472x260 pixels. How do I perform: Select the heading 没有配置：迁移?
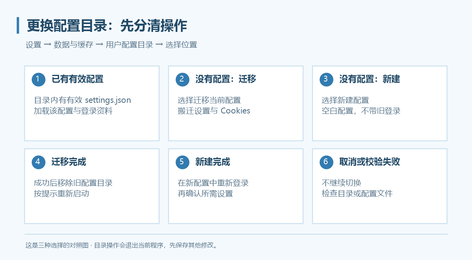click(226, 79)
